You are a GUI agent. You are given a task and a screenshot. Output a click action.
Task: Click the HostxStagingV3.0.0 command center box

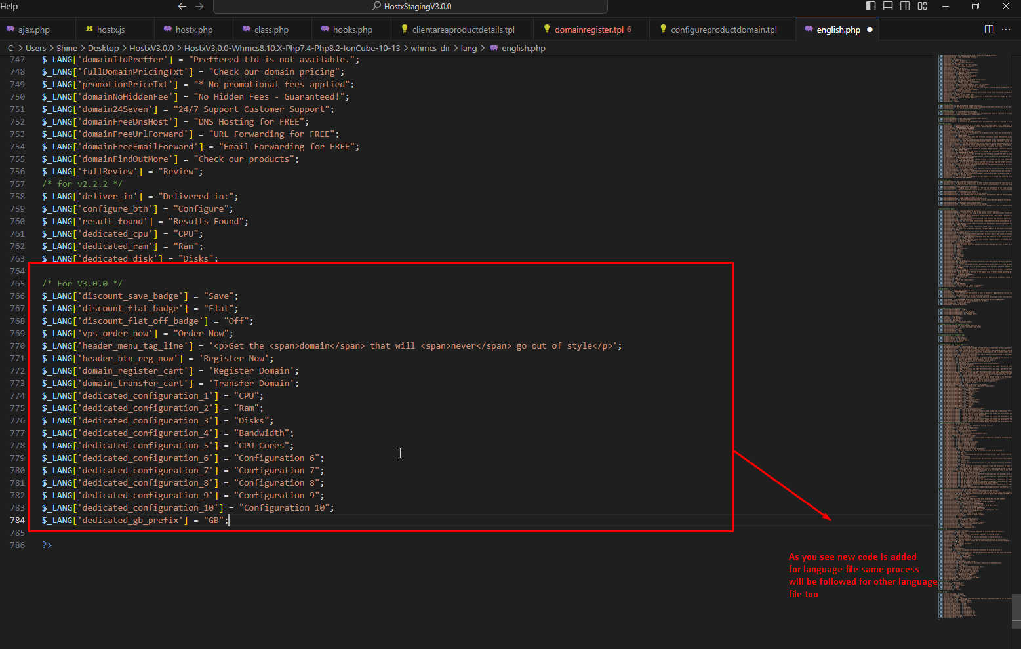coord(410,7)
